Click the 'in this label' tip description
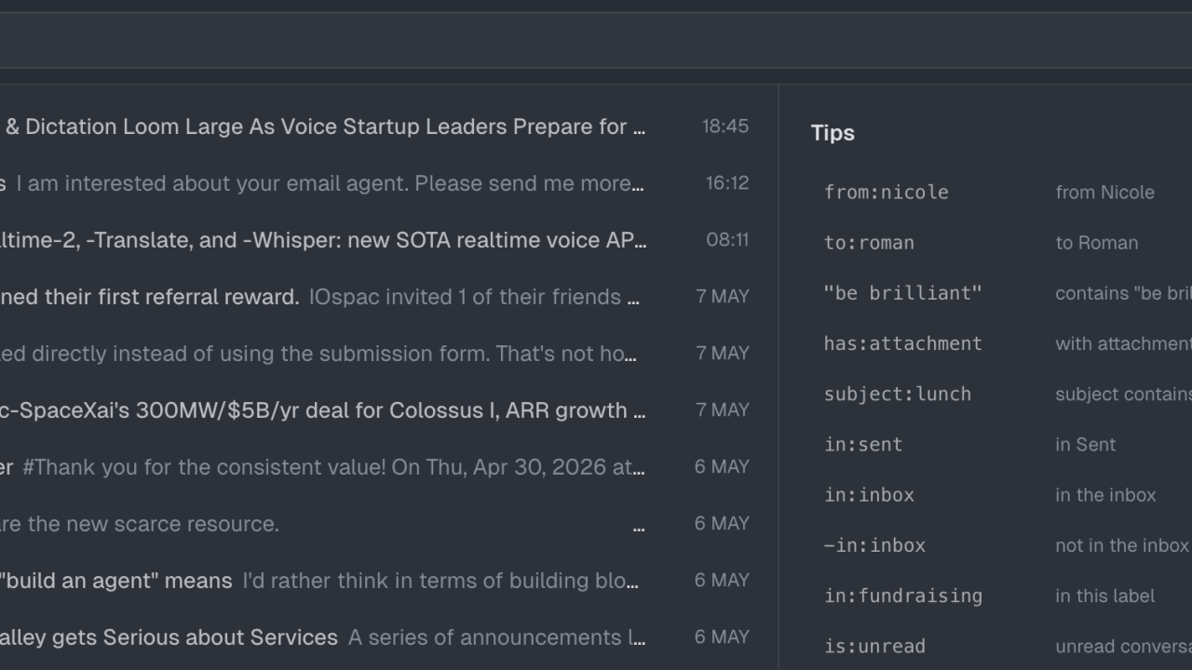This screenshot has width=1192, height=670. click(x=1104, y=596)
